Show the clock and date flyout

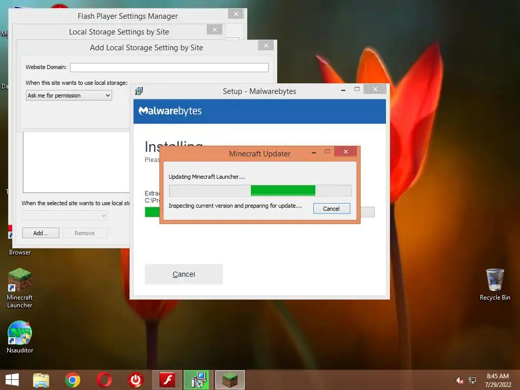point(498,380)
